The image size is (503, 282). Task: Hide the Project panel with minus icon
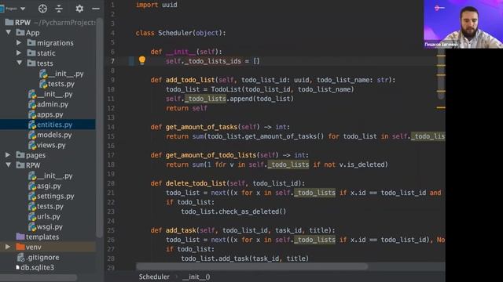pyautogui.click(x=96, y=9)
